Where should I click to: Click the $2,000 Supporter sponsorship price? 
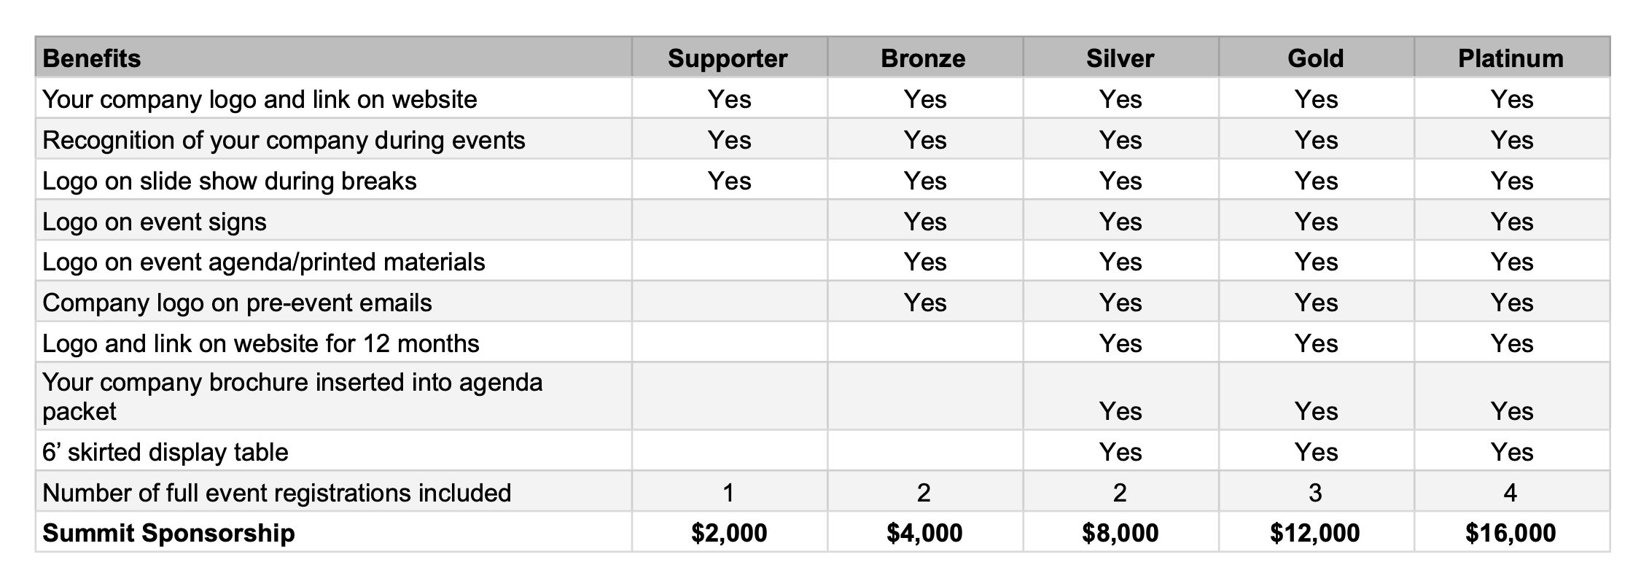(729, 533)
